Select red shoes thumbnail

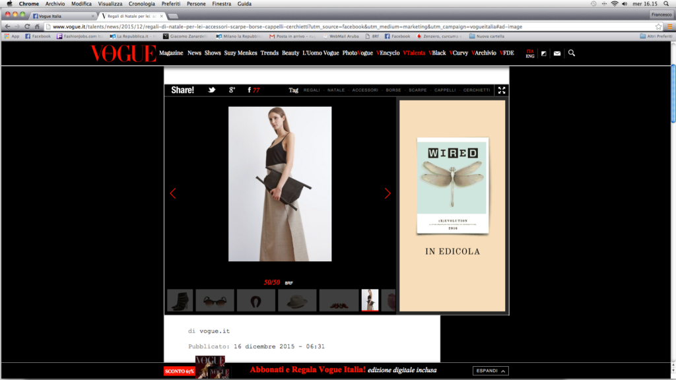339,300
